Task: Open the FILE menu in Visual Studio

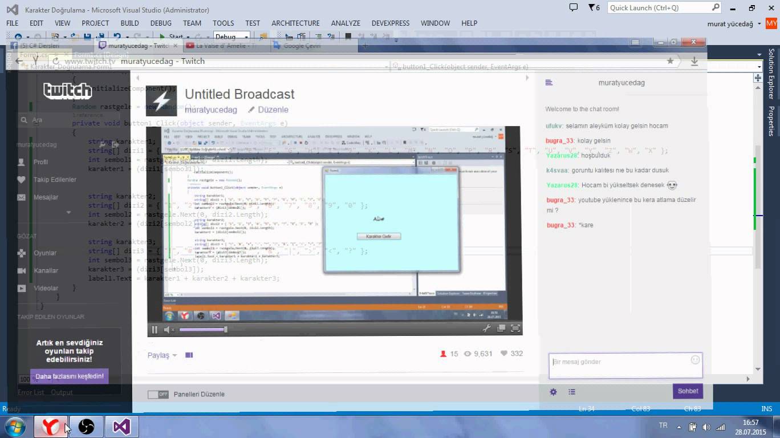Action: point(12,23)
